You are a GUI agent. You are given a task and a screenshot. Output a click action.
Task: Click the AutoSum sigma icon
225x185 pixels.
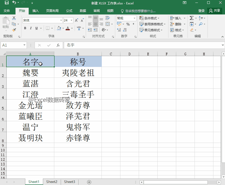192,18
